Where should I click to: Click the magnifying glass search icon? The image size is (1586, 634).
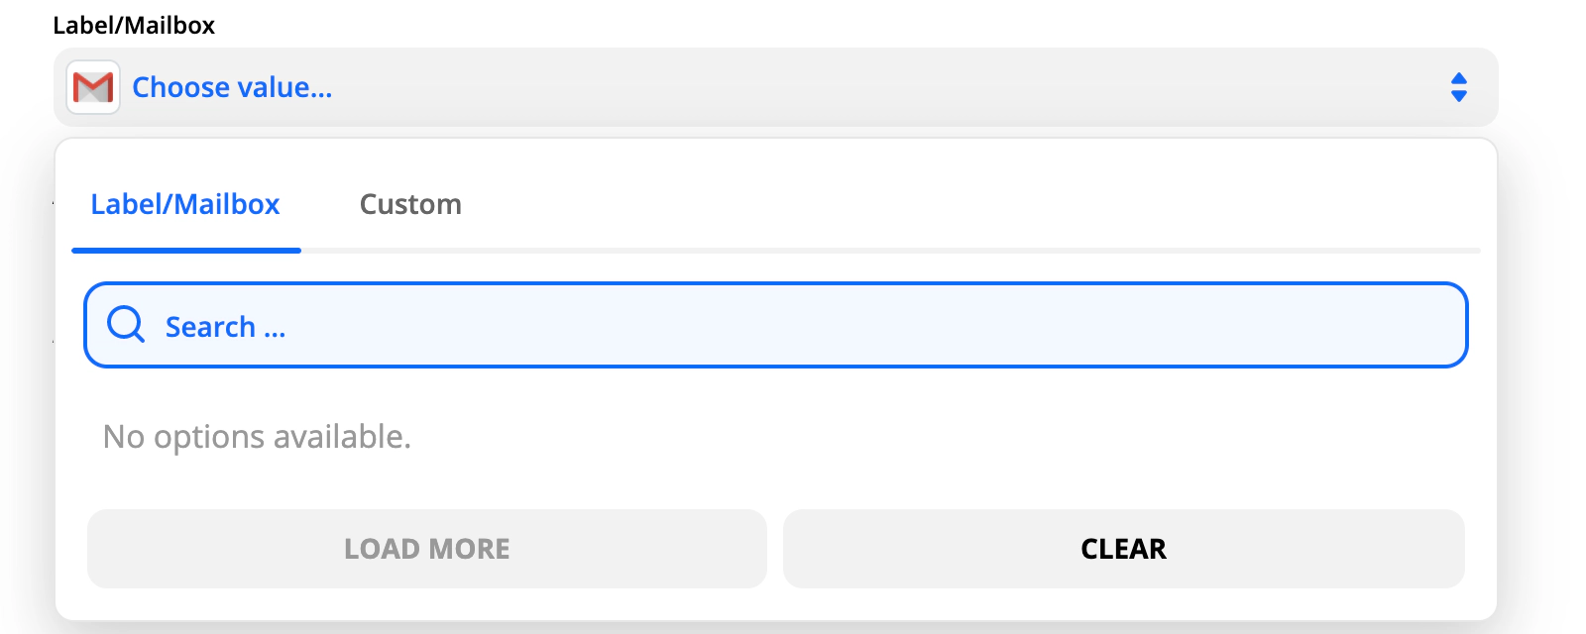(x=126, y=324)
